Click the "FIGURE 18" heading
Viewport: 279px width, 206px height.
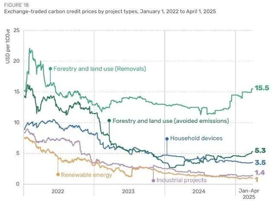point(15,5)
